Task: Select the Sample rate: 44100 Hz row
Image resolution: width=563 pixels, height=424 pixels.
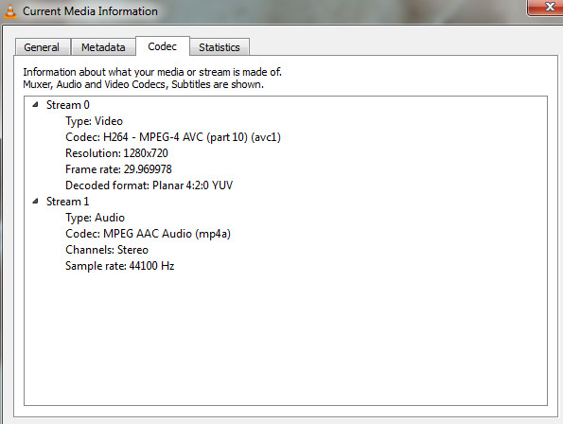Action: 120,266
